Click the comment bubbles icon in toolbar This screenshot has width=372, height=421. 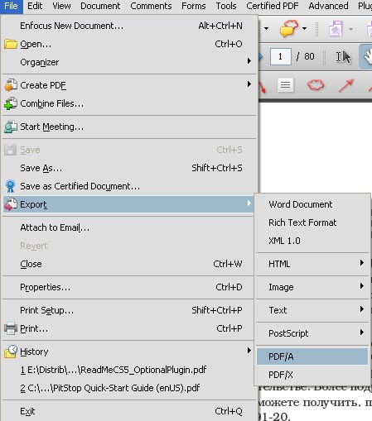click(288, 28)
